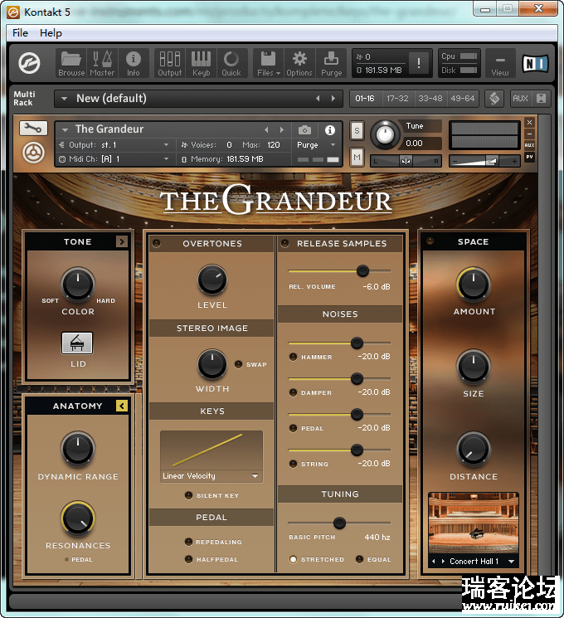Viewport: 564px width, 618px height.
Task: Show the Info pane
Action: coord(134,63)
